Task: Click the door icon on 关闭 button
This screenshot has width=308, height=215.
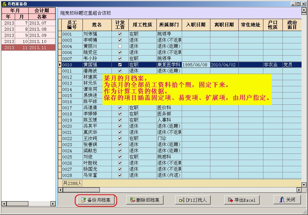Action: (x=282, y=200)
